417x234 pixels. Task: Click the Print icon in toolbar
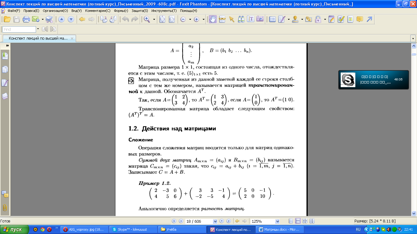(26, 19)
